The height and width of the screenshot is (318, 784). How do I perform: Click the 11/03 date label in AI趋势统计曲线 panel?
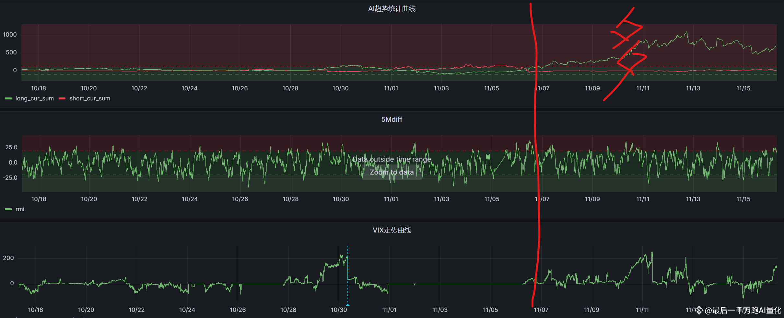pos(441,88)
